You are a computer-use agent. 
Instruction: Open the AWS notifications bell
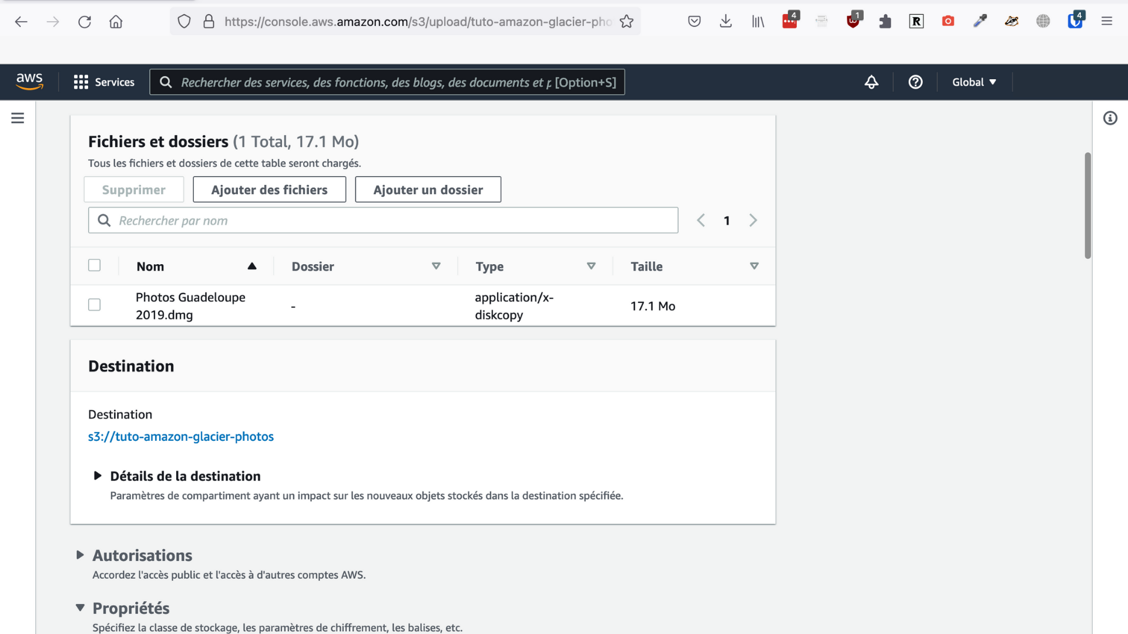point(871,82)
